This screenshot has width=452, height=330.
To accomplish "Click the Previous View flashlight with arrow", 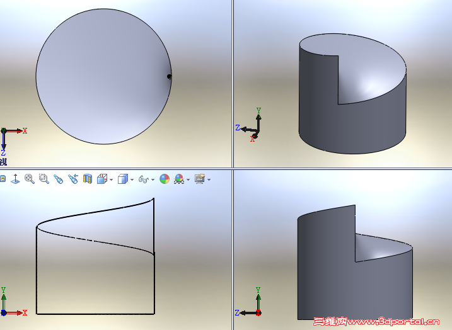I will click(x=73, y=179).
